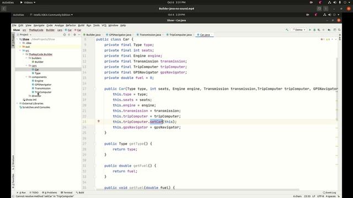Viewport: 353px width, 198px height.
Task: Run the Demo configuration with green play icon
Action: coord(310,30)
